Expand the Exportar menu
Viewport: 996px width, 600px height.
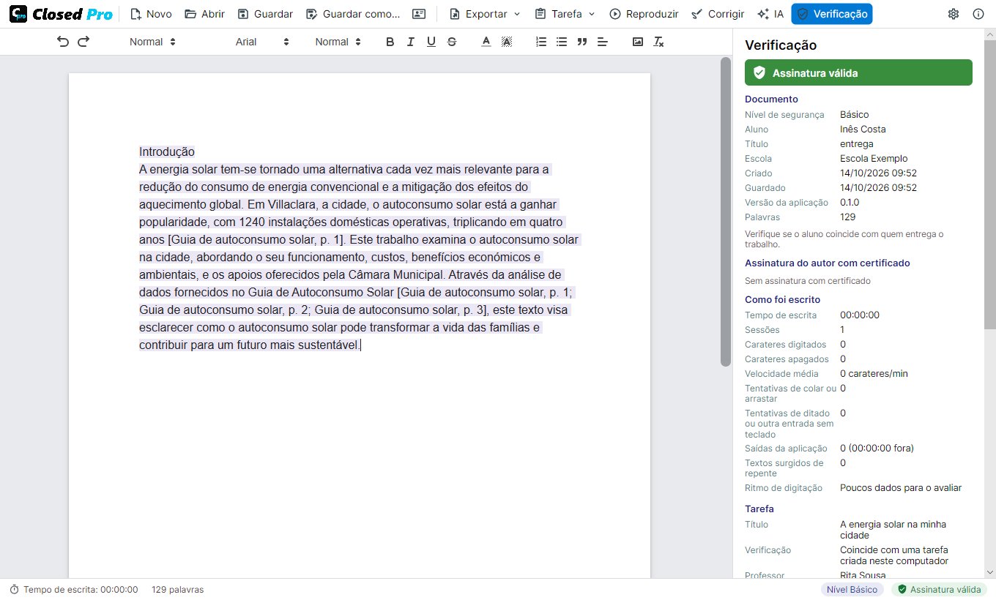(484, 14)
